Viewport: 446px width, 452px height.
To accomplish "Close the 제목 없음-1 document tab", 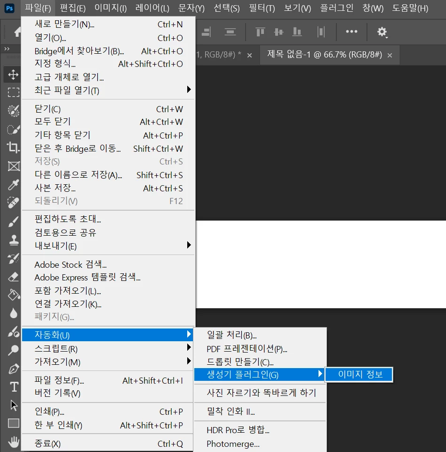I will click(x=390, y=55).
